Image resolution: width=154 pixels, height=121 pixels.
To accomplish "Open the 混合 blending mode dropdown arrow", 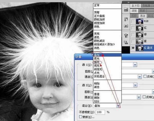I will (118, 106).
